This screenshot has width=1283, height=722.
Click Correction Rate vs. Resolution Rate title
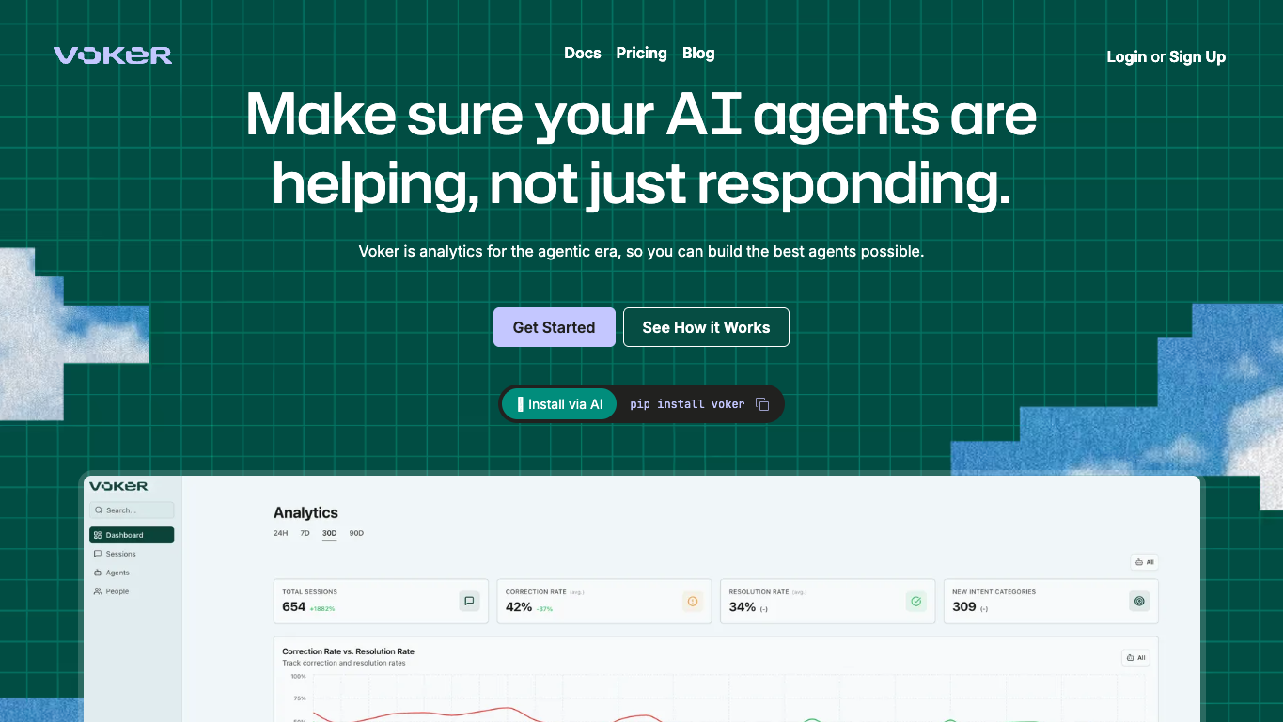pyautogui.click(x=349, y=651)
